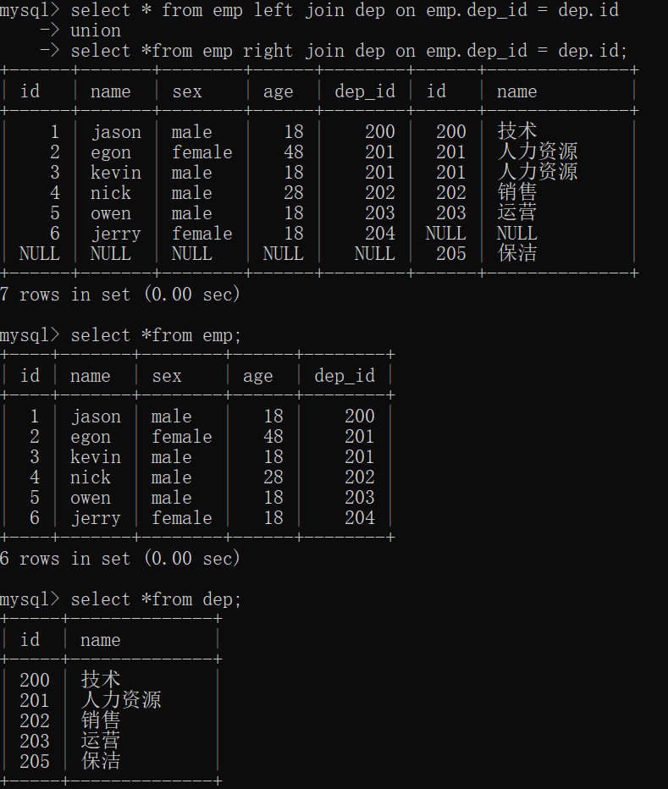668x789 pixels.
Task: Click age 28 in the emp table output
Action: point(273,477)
